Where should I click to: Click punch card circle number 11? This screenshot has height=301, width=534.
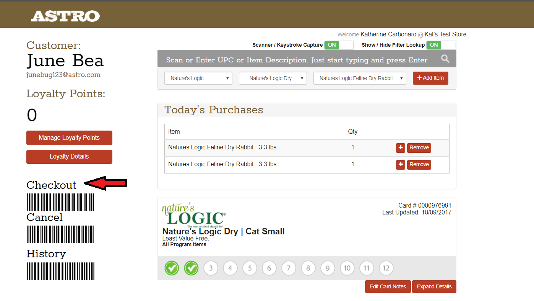coord(367,268)
